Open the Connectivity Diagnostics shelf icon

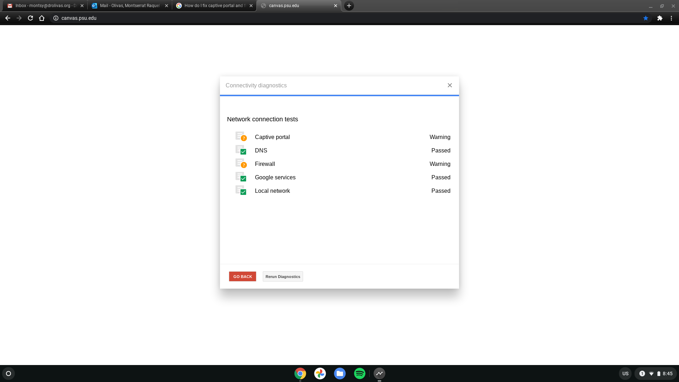click(379, 373)
